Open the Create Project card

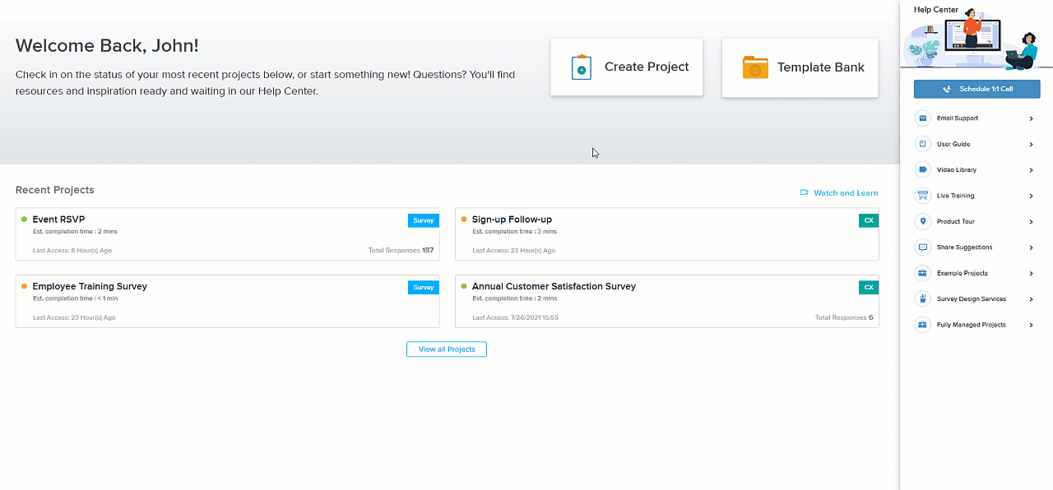627,67
